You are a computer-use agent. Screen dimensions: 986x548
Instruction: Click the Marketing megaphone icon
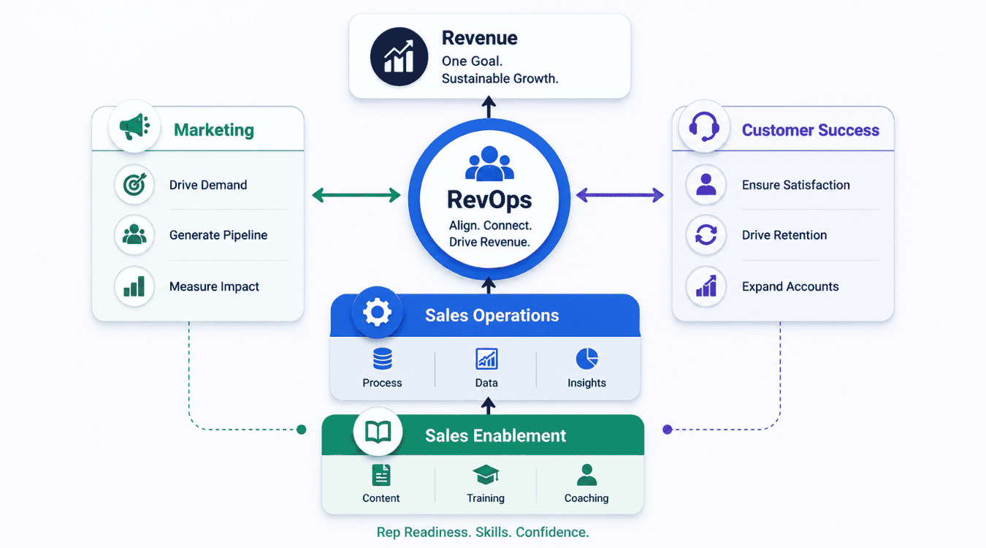tap(134, 127)
